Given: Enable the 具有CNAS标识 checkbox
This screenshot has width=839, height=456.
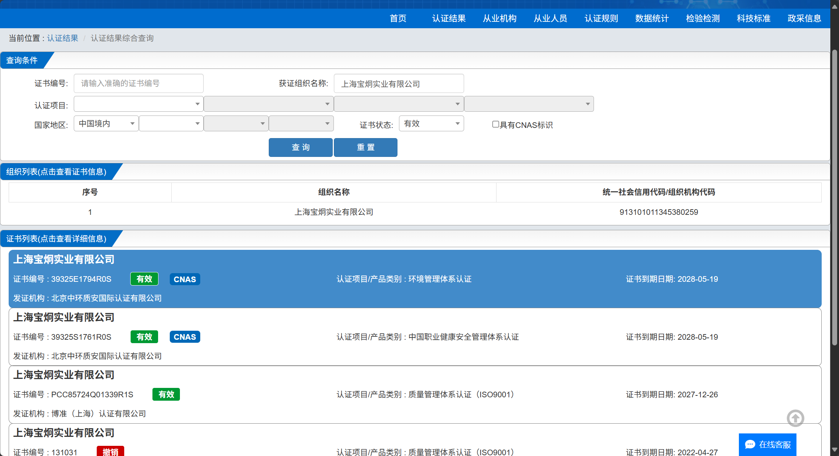Looking at the screenshot, I should (495, 124).
